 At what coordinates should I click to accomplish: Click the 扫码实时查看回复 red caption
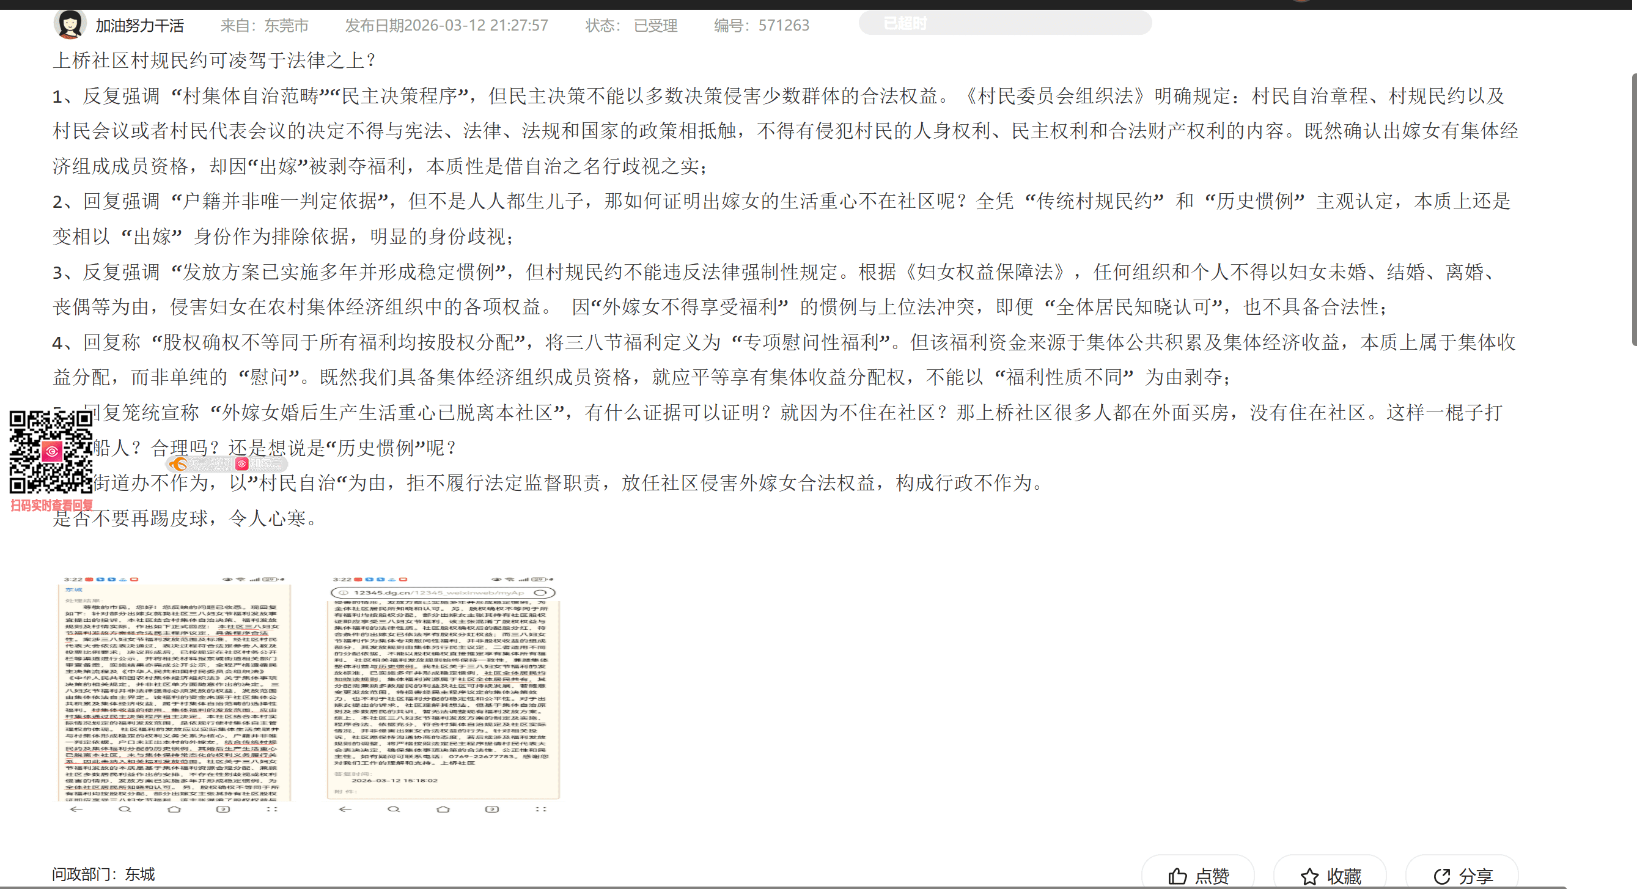pyautogui.click(x=51, y=505)
